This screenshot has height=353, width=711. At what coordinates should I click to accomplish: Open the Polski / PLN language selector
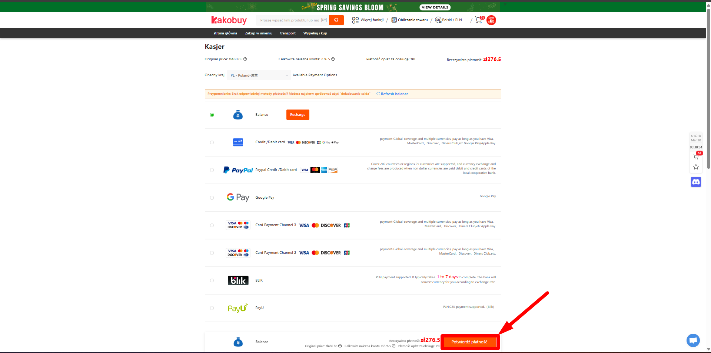click(449, 20)
